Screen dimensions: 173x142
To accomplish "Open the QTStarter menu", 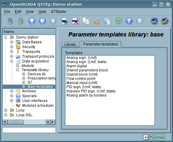I will coord(59,12).
